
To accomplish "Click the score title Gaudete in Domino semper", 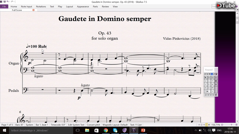I will click(x=105, y=19).
